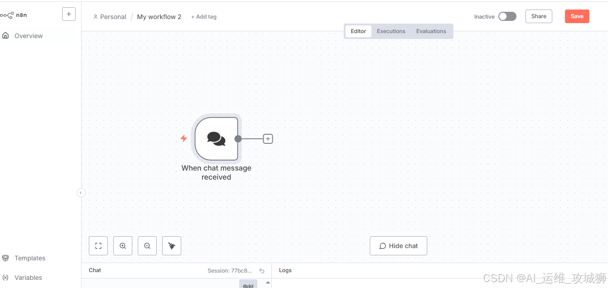Click the n8n logo icon
Screen dimensions: 608x288
[x=7, y=15]
